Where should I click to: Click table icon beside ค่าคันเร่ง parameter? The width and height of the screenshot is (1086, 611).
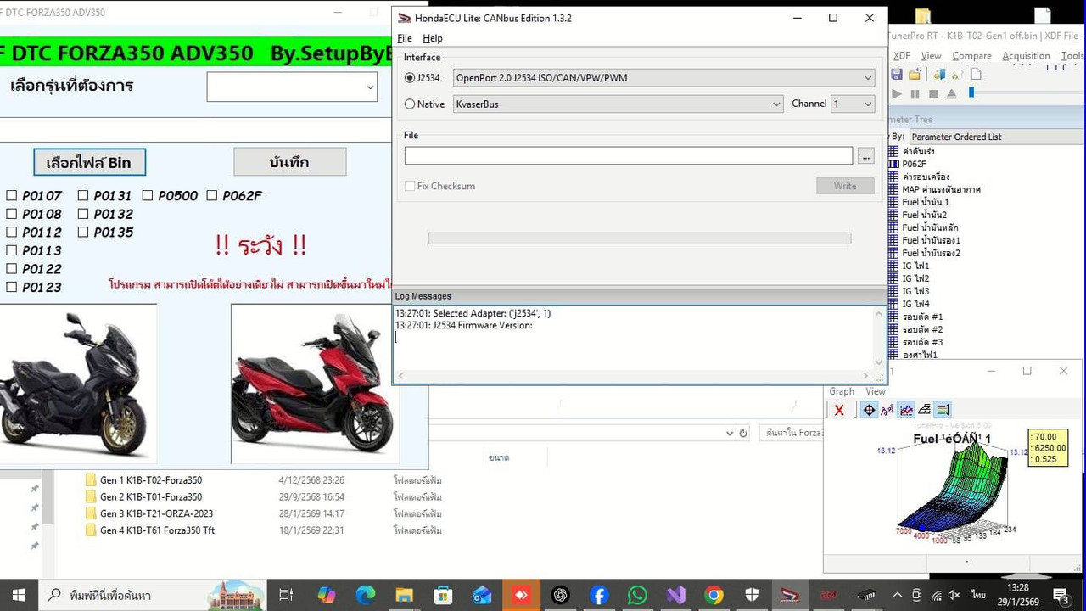pyautogui.click(x=893, y=151)
